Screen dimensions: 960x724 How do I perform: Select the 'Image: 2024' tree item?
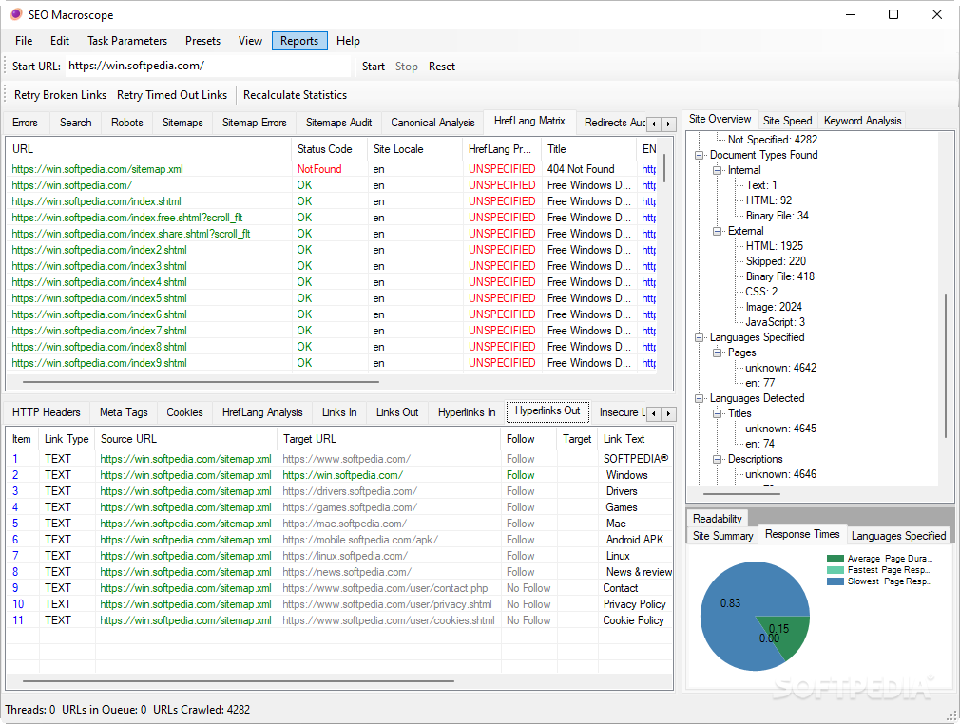(x=774, y=307)
